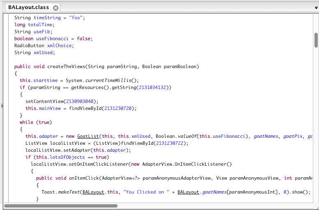The height and width of the screenshot is (210, 319).
Task: Click the left panel collapse handle
Action: tap(2, 106)
